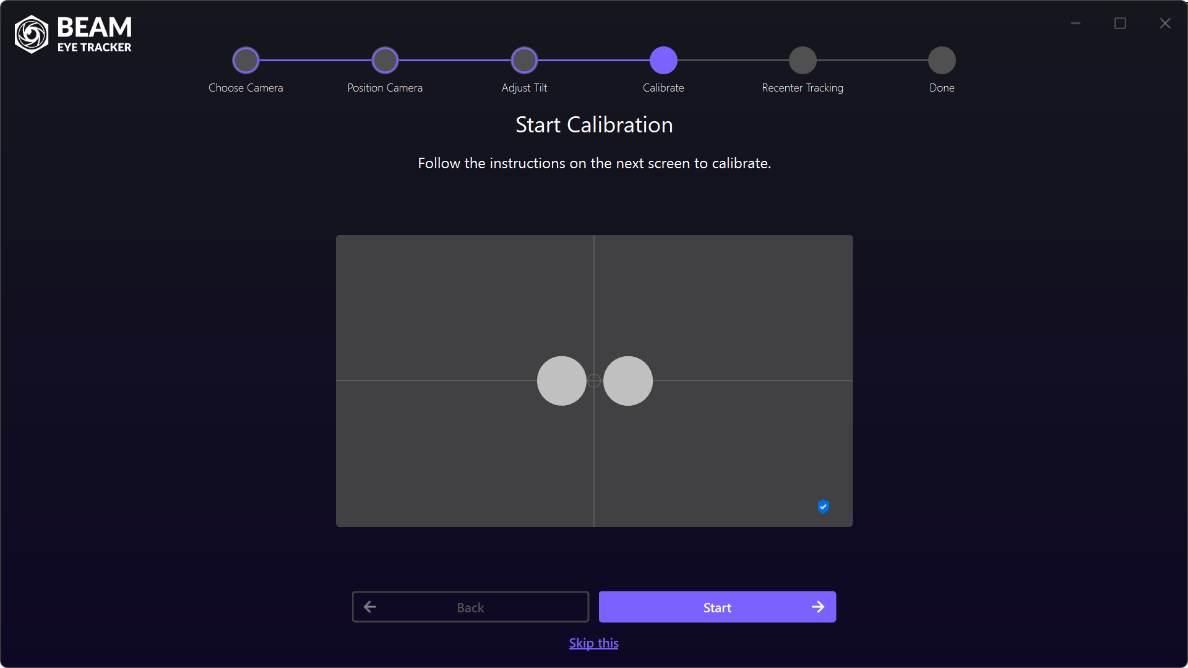Viewport: 1188px width, 668px height.
Task: Start calibration with the Start button
Action: pyautogui.click(x=717, y=607)
